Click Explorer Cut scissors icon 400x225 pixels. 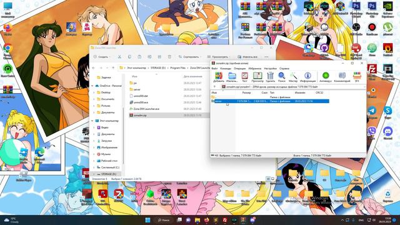tap(119, 57)
